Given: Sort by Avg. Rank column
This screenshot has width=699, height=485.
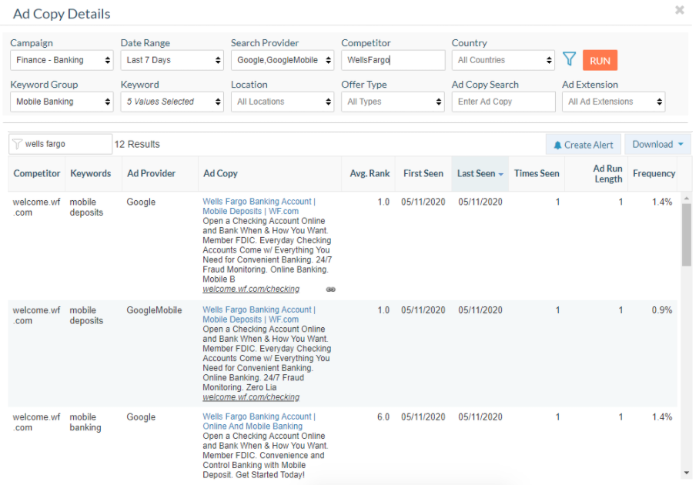Looking at the screenshot, I should point(370,173).
